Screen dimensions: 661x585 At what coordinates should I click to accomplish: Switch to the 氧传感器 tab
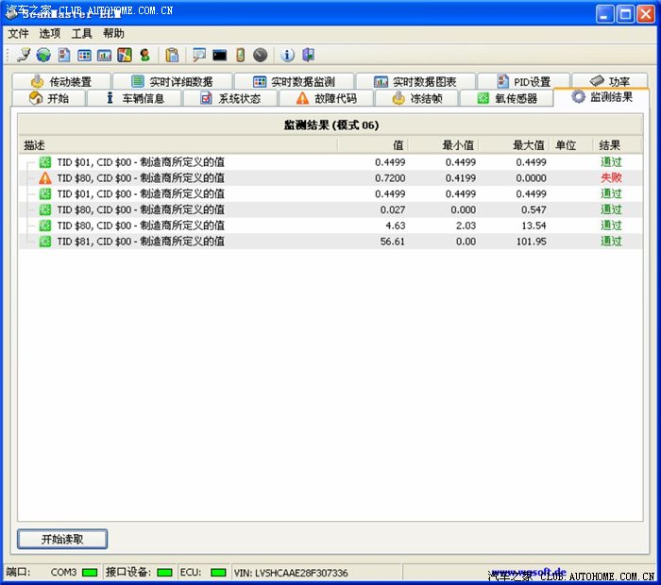(x=506, y=98)
